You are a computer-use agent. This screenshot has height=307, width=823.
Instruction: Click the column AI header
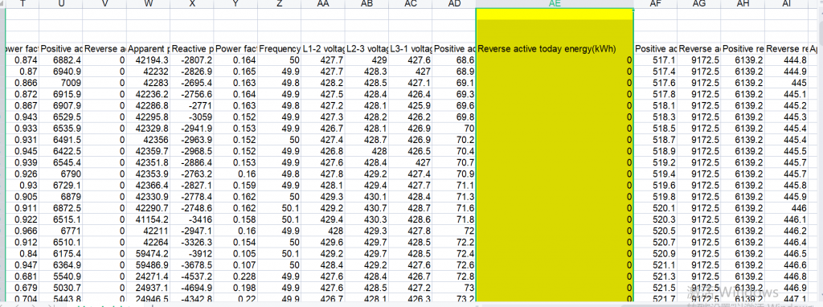[x=786, y=4]
